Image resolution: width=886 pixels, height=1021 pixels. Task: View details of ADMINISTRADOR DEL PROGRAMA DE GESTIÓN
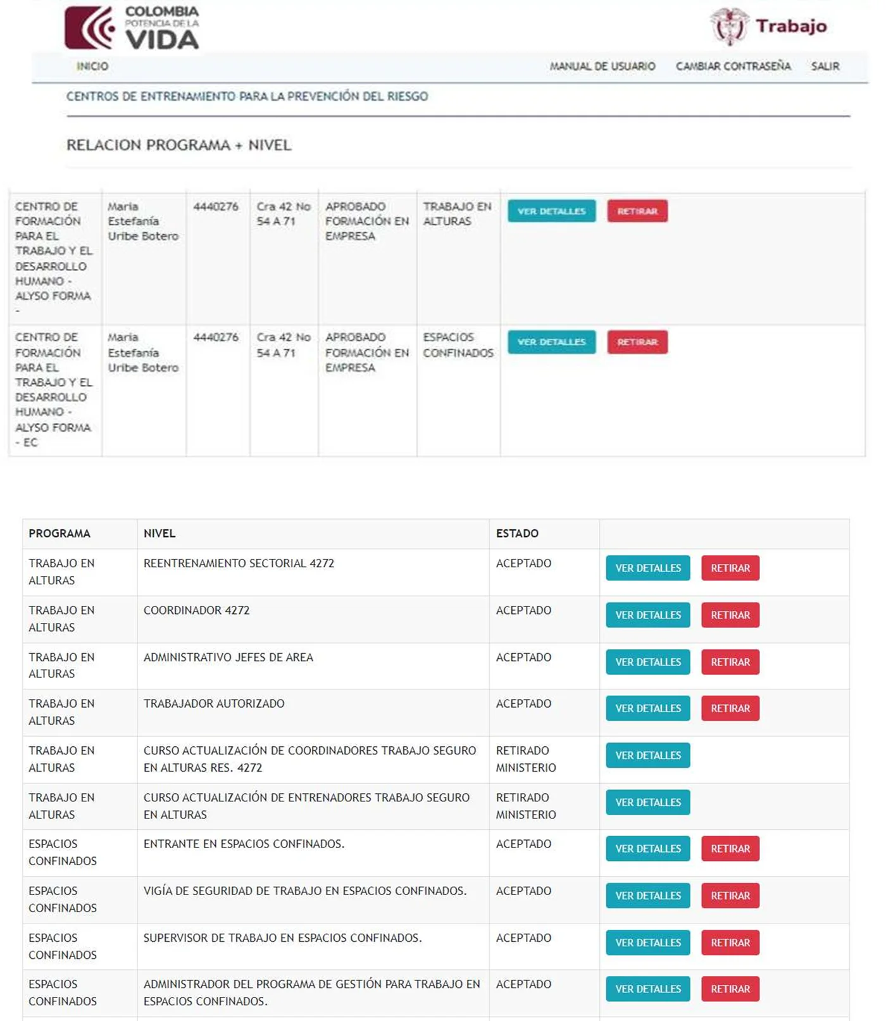click(648, 989)
